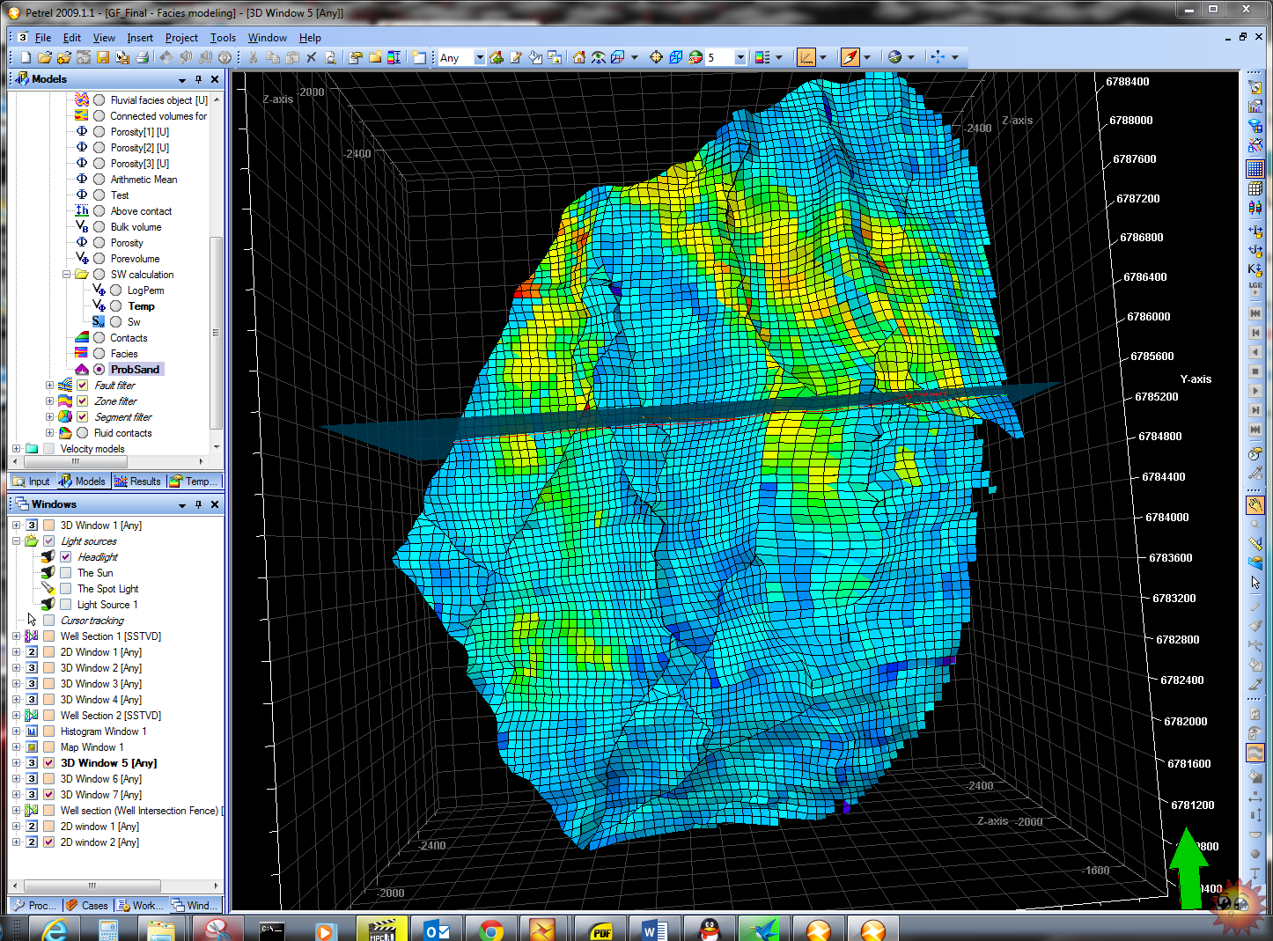The image size is (1273, 941).
Task: Check the Cursor tracking checkbox
Action: pos(49,621)
